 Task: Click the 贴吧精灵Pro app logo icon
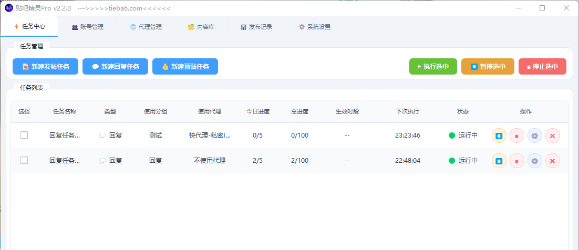click(x=9, y=8)
